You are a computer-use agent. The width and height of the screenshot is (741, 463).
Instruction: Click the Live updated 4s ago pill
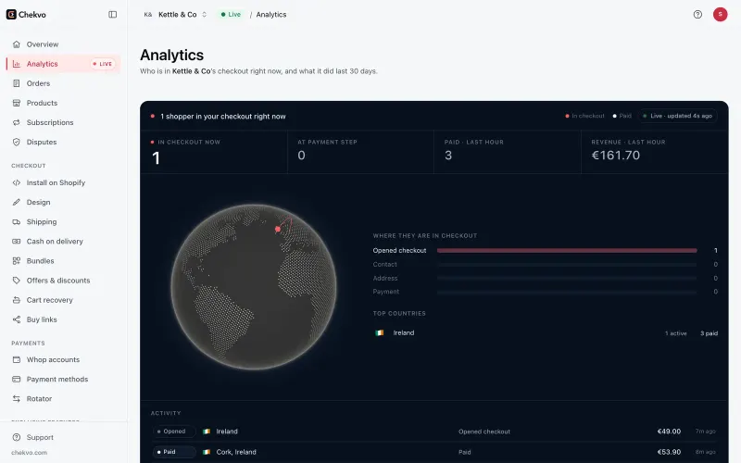tap(678, 117)
